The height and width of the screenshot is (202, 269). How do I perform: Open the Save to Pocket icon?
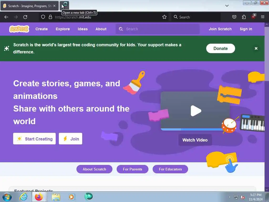[234, 17]
